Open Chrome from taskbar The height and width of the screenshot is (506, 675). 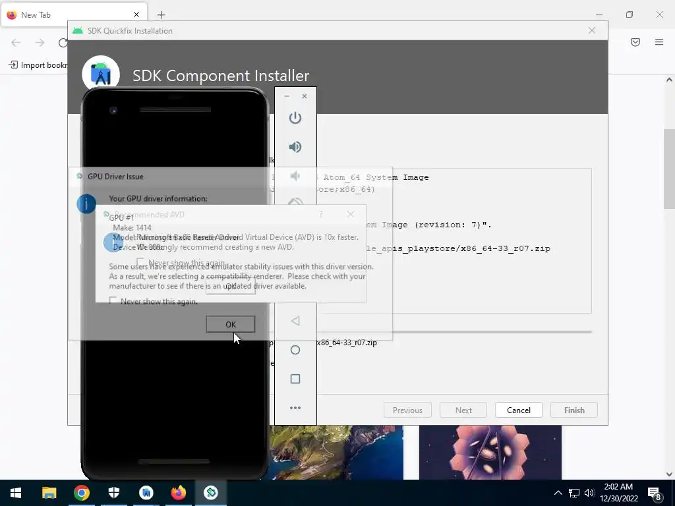coord(81,493)
